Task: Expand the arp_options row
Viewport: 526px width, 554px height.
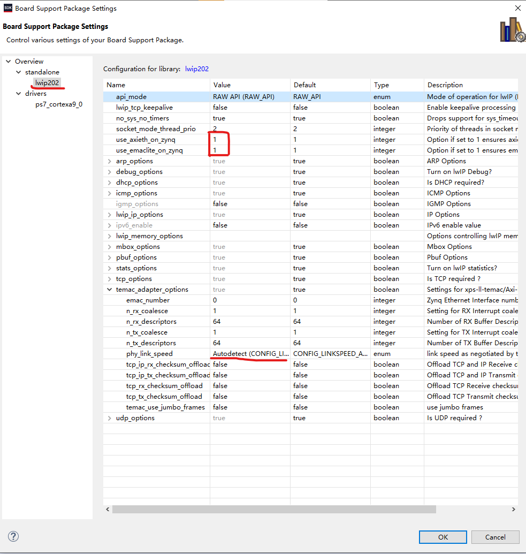Action: (x=110, y=161)
